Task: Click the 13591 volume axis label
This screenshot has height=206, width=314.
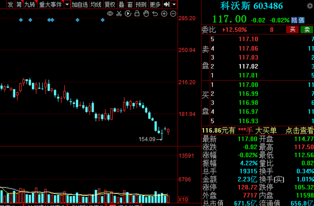Action: click(x=186, y=156)
